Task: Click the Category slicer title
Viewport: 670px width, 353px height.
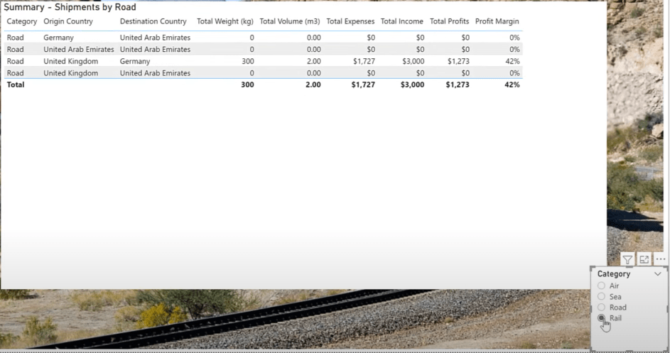Action: [614, 274]
